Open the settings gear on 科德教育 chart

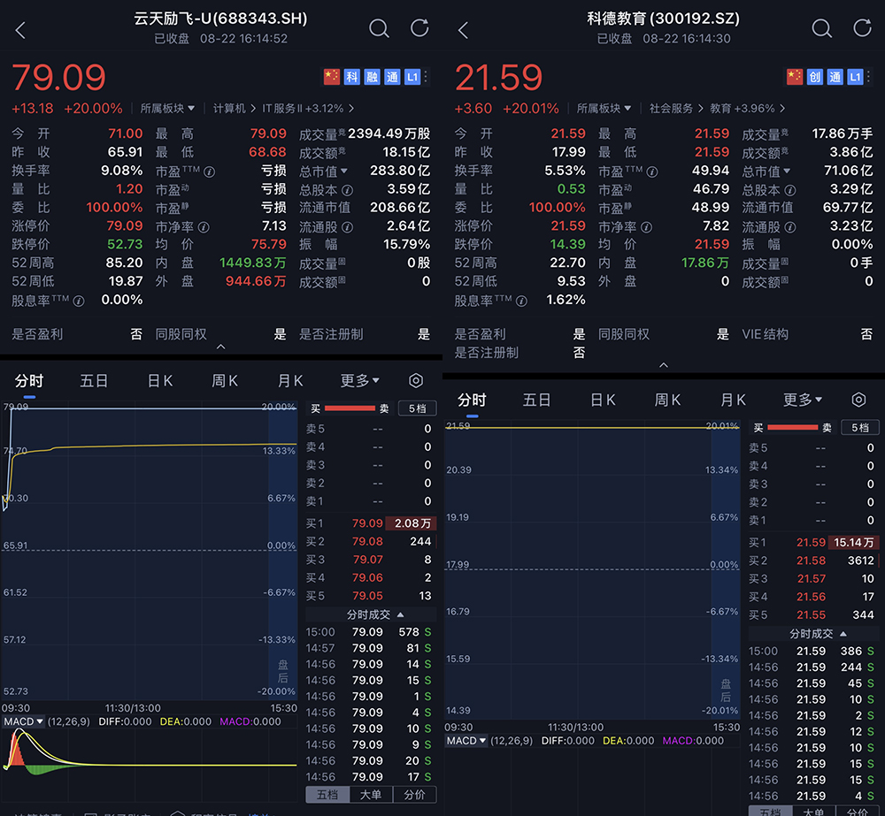click(x=858, y=400)
